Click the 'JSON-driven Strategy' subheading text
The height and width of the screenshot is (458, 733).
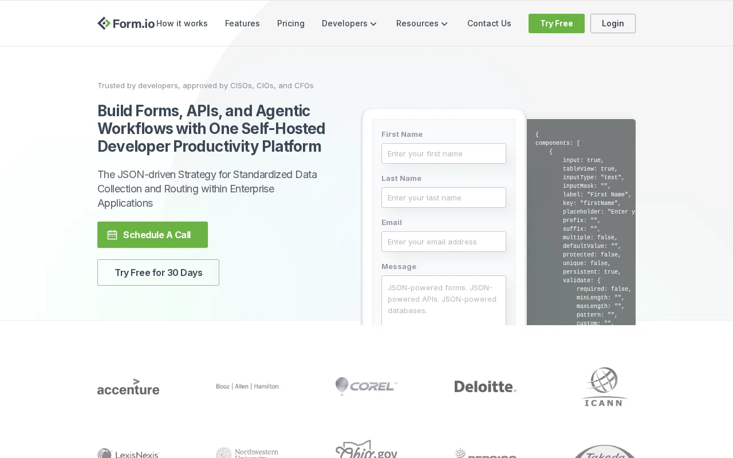click(207, 189)
